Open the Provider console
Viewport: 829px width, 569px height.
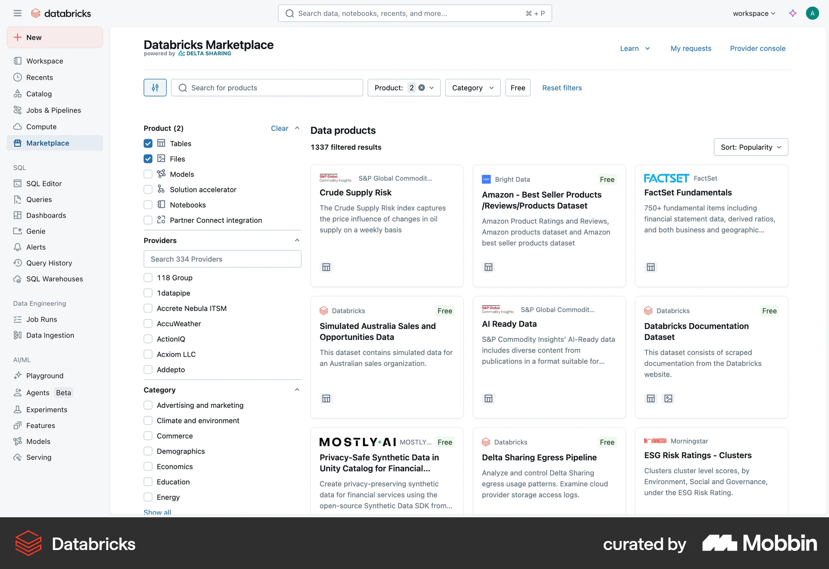758,48
